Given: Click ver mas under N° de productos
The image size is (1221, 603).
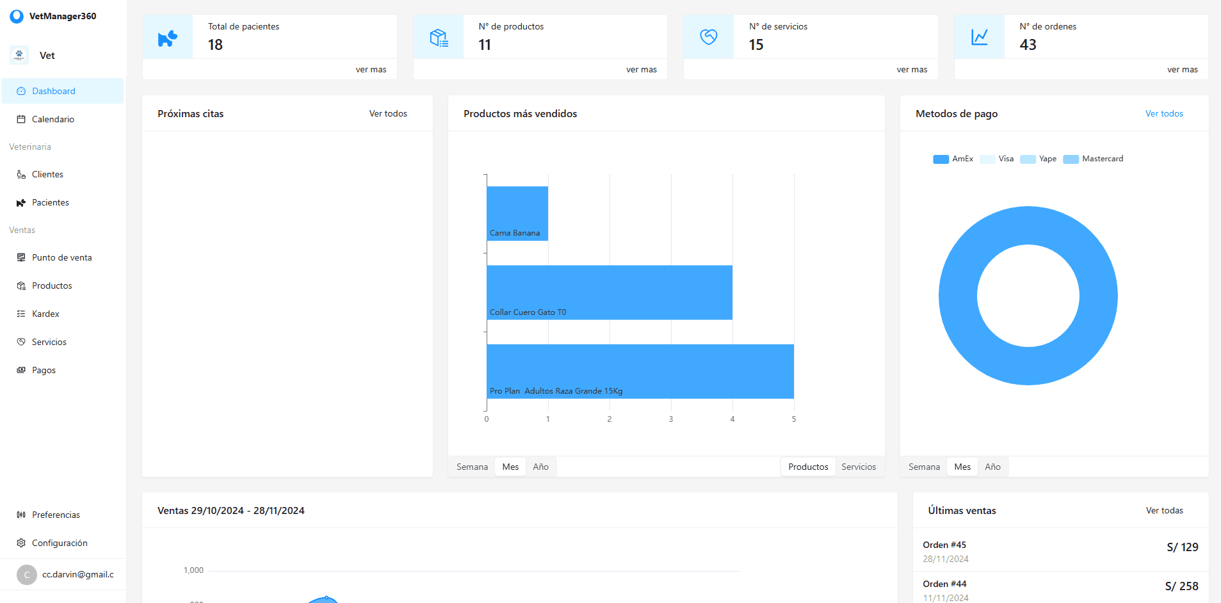Looking at the screenshot, I should (x=642, y=69).
